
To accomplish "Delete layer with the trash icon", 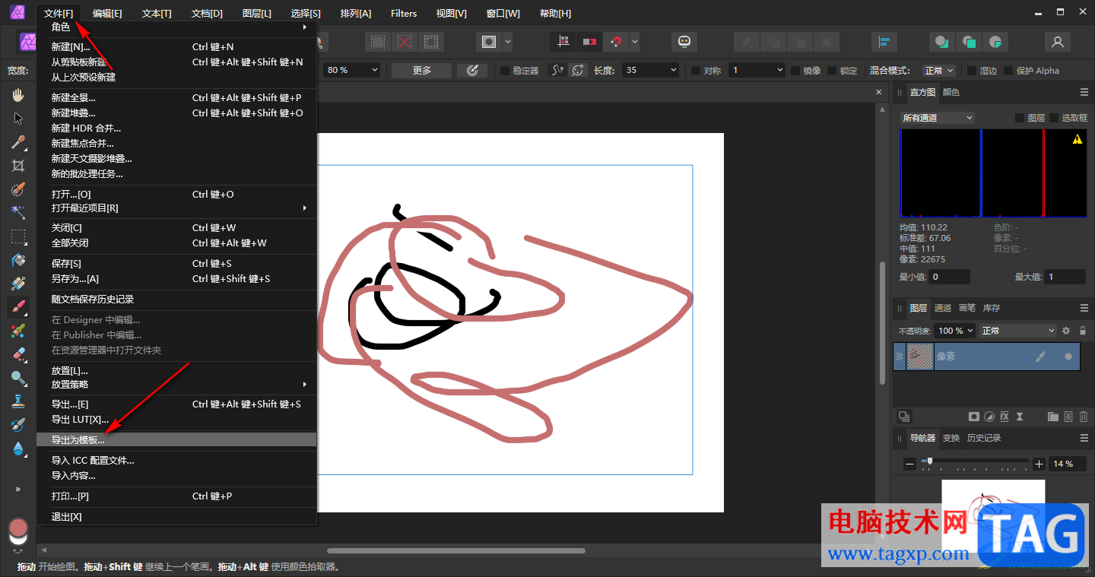I will pyautogui.click(x=1083, y=417).
